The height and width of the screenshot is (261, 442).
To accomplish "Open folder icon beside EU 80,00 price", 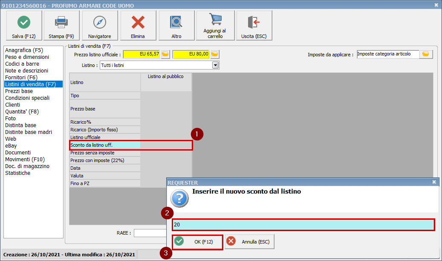I will pos(215,54).
